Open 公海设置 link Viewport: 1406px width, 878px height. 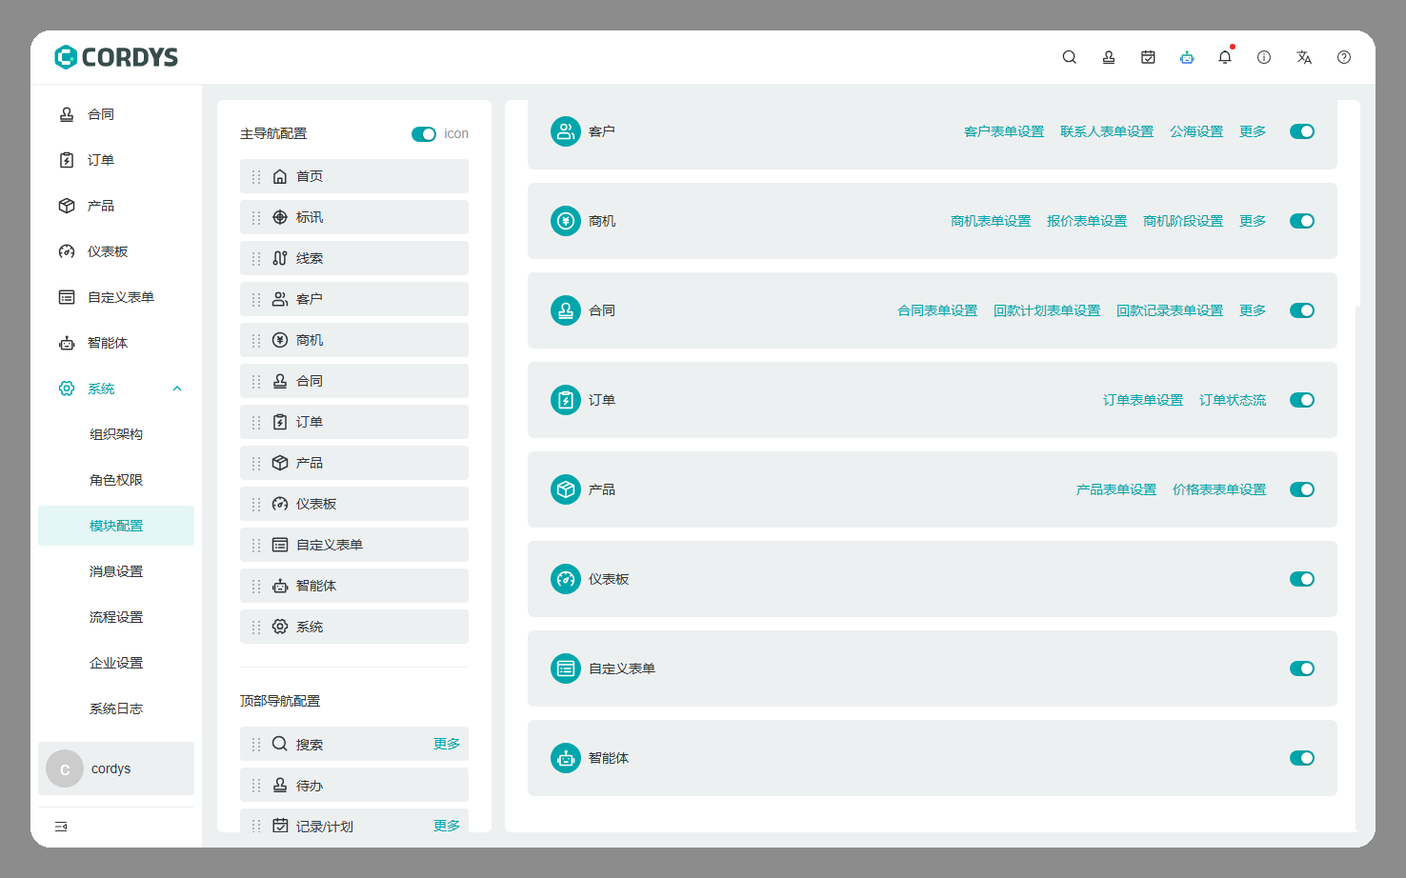[x=1196, y=131]
